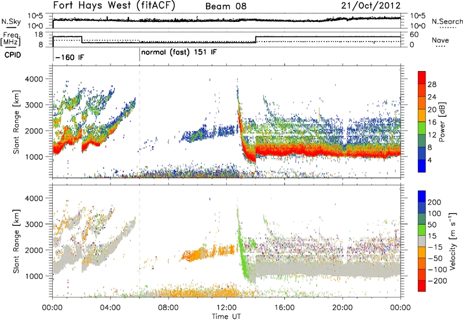
Task: Click the 'Power [dB]' colorbar title
Action: click(x=442, y=122)
